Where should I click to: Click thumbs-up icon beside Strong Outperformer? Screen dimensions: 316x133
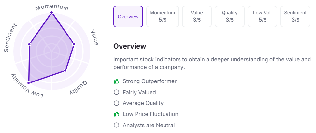pyautogui.click(x=116, y=81)
